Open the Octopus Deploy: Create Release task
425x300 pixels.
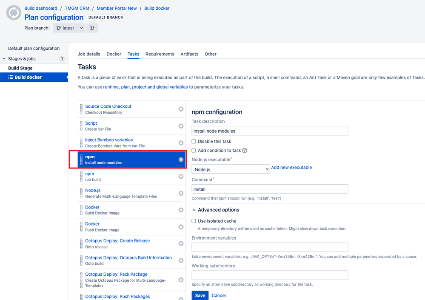click(x=117, y=241)
